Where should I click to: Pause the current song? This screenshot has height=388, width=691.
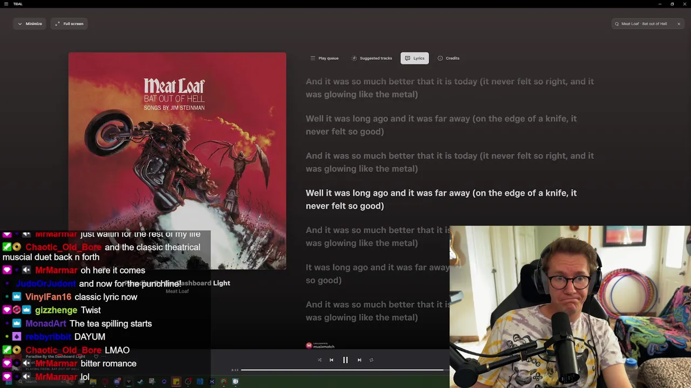point(345,360)
